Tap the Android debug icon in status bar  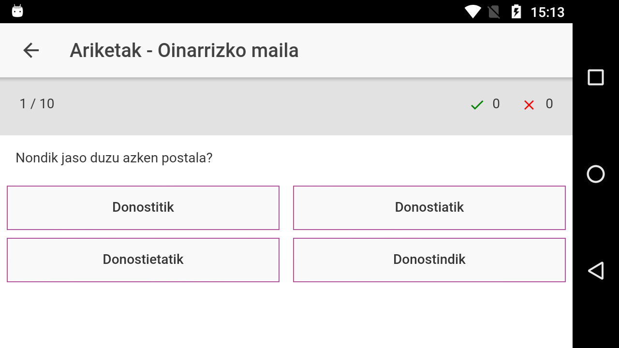17,11
